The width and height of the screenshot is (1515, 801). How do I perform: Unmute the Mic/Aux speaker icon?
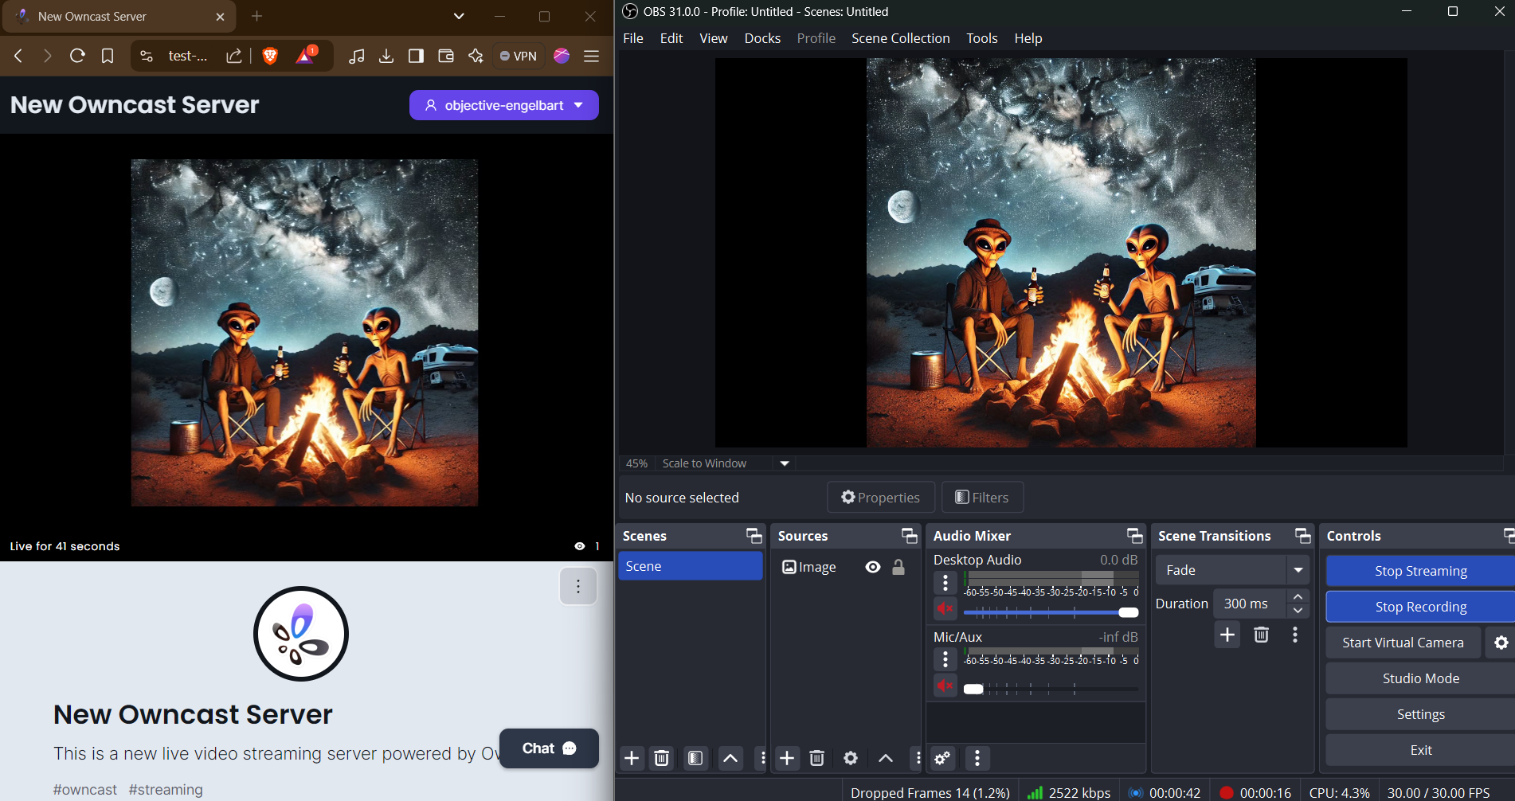click(945, 685)
